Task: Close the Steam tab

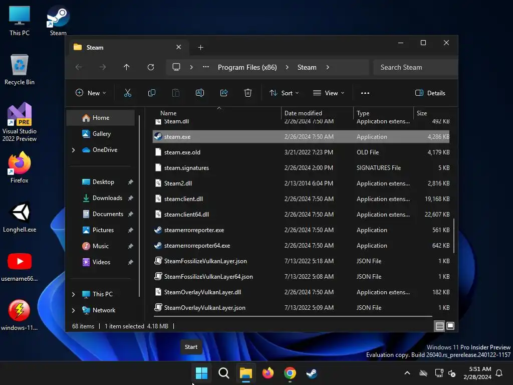Action: coord(179,47)
